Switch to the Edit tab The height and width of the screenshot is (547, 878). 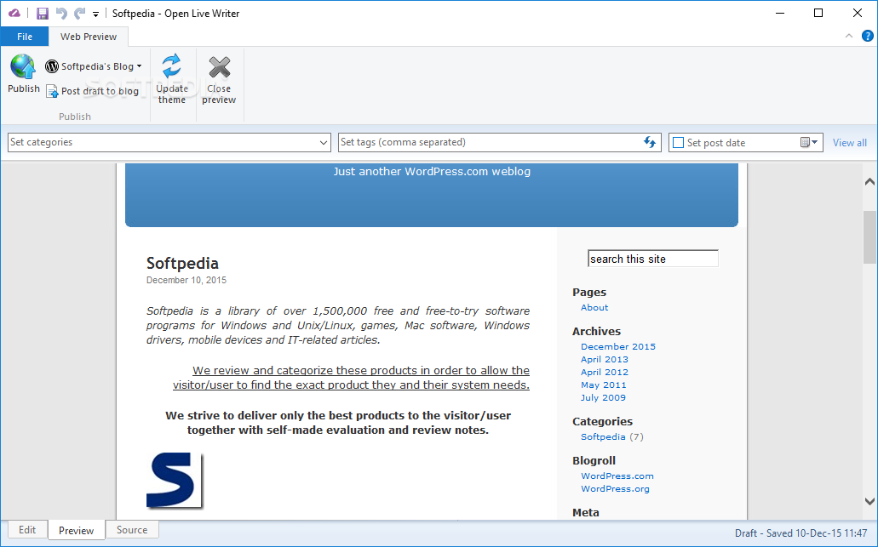(x=27, y=530)
